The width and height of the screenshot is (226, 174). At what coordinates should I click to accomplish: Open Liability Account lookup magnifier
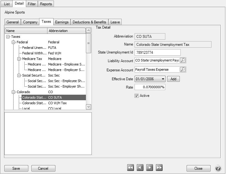click(183, 61)
